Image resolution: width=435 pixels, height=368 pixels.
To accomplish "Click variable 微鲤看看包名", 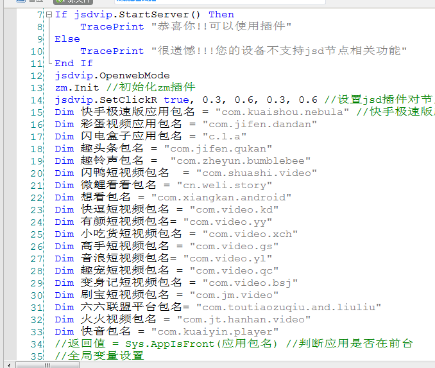I will (119, 185).
